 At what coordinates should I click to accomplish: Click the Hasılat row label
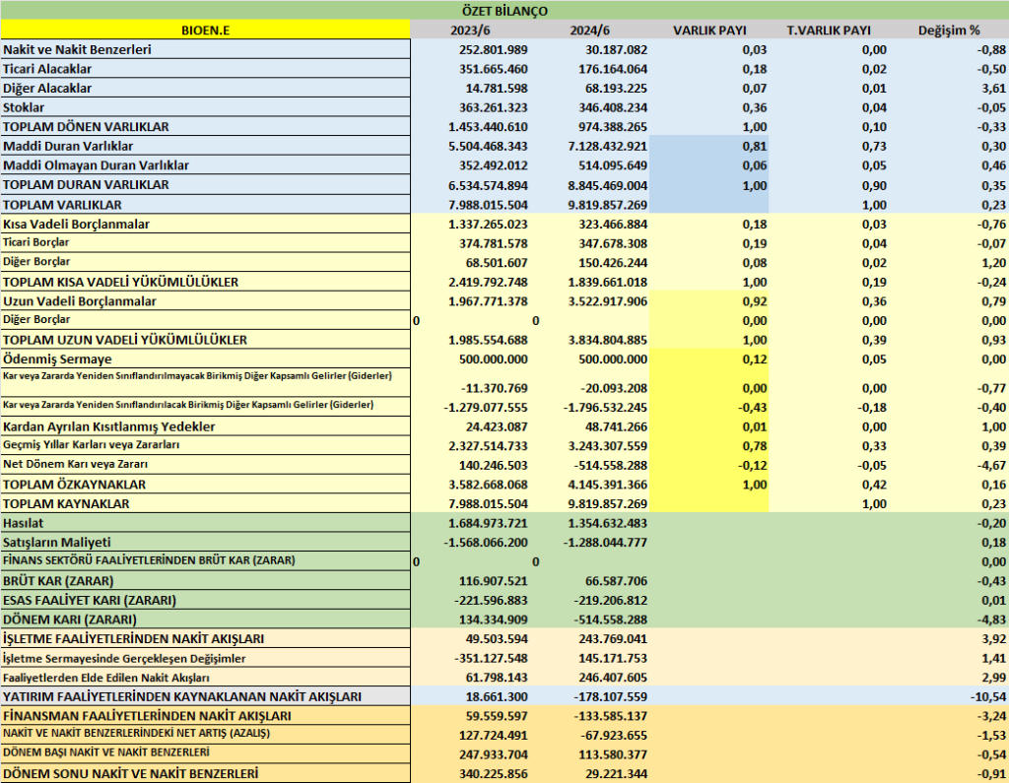[x=205, y=522]
